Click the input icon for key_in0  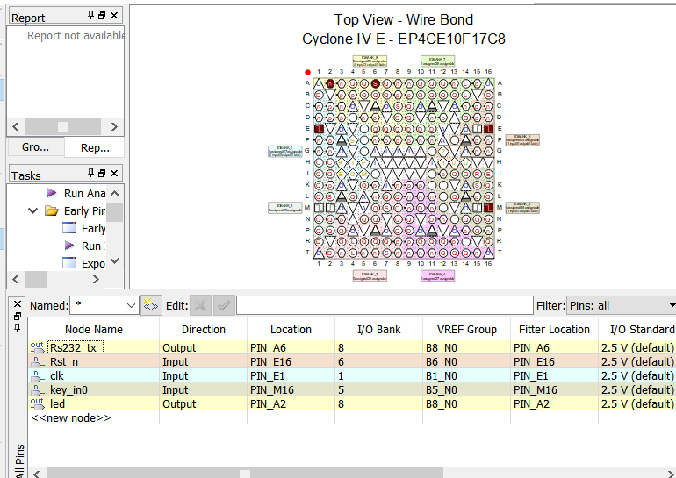(x=38, y=389)
